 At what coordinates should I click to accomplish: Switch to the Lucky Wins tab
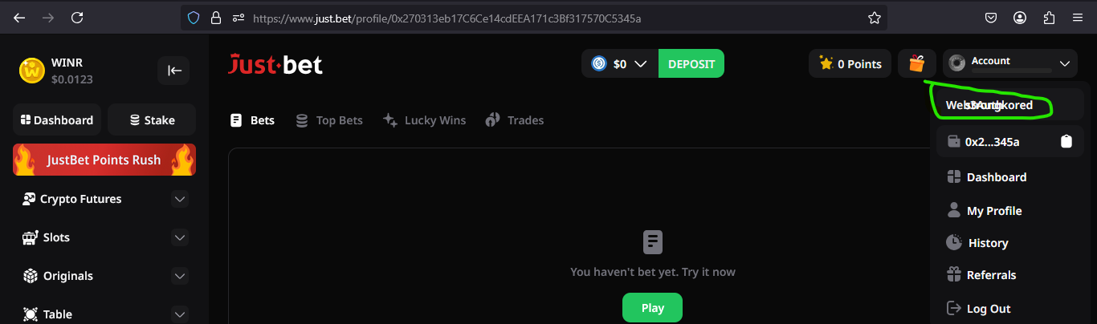coord(424,120)
